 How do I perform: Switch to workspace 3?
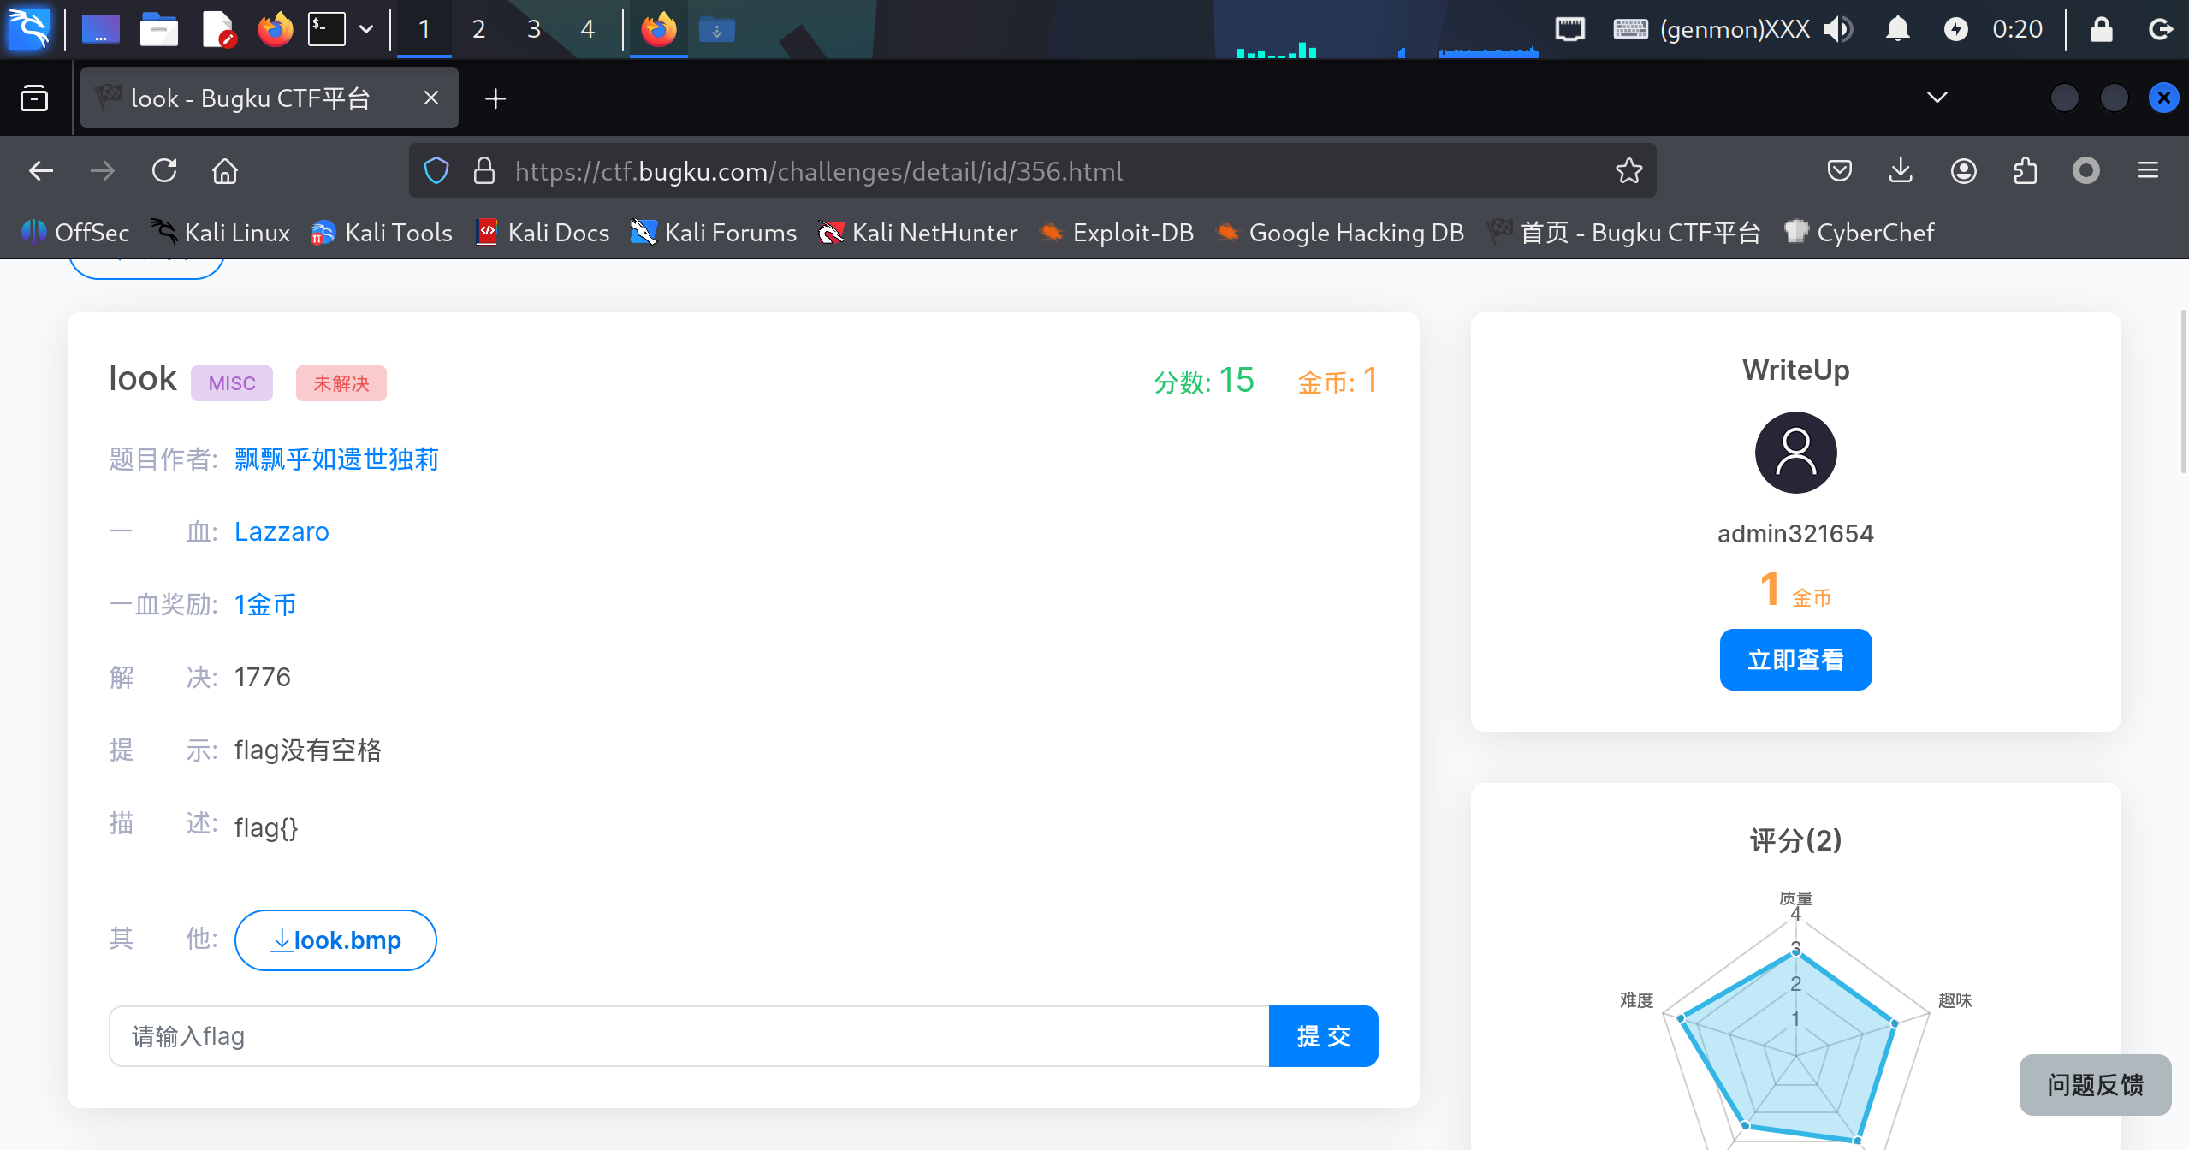pyautogui.click(x=533, y=30)
